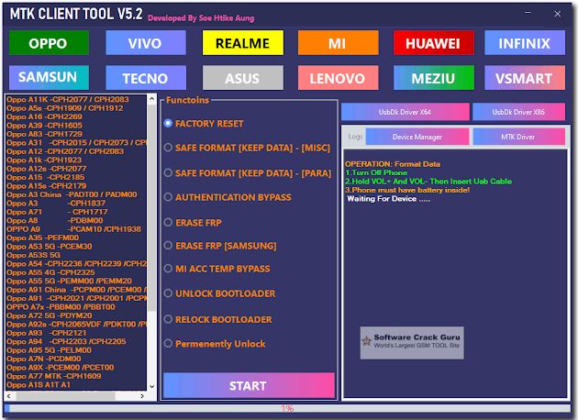Click the MTK Driver button
Screen dimensions: 578x420
[x=518, y=137]
